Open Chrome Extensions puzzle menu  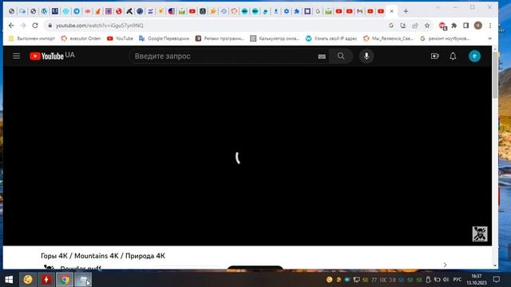(454, 26)
